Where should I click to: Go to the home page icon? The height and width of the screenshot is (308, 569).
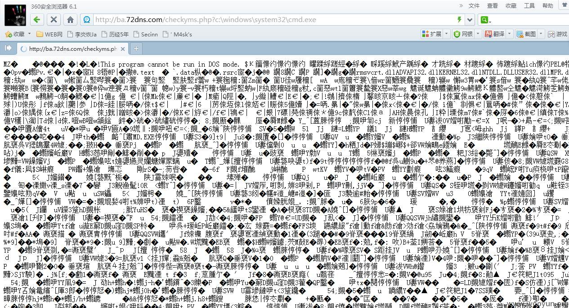click(70, 20)
